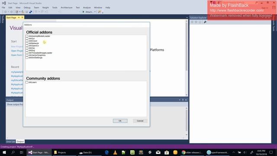Expand the Attach button dropdown arrow
The width and height of the screenshot is (277, 156).
pyautogui.click(x=95, y=12)
